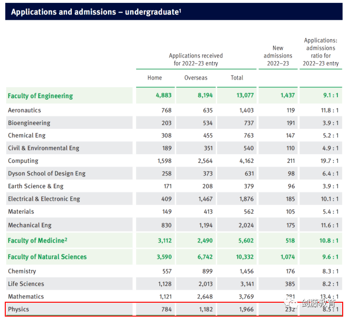Click the 'New admissions 2022–23' header
Viewport: 347px width, 319px height.
(278, 56)
